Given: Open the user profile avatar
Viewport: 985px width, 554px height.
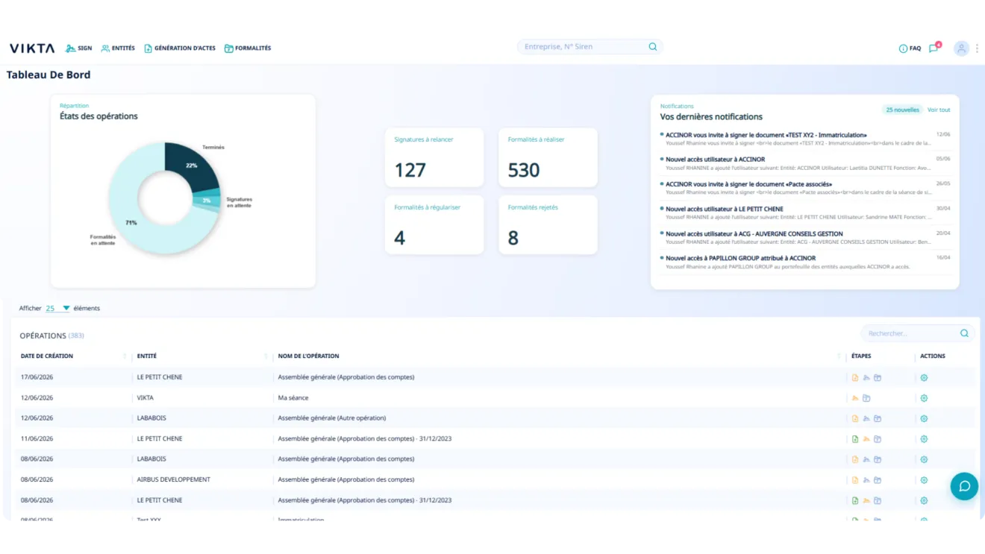Looking at the screenshot, I should coord(961,48).
